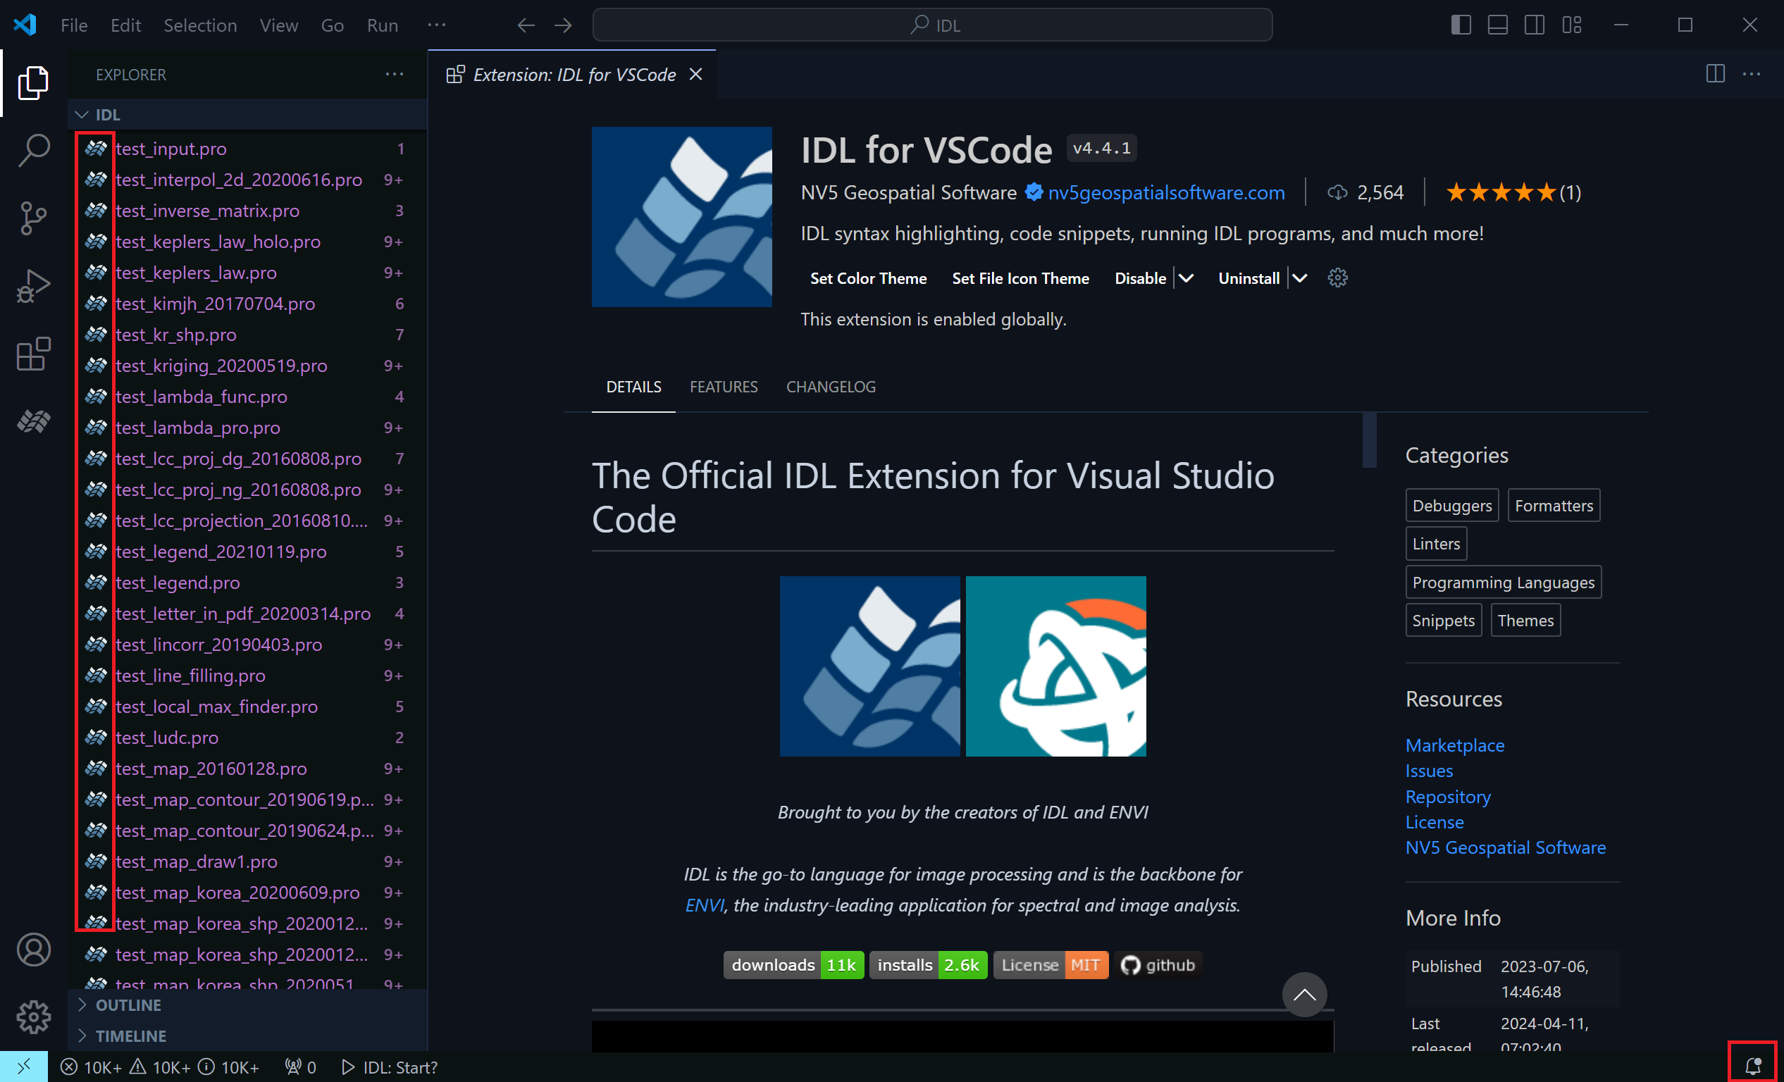Viewport: 1784px width, 1082px height.
Task: Click the Set Color Theme button
Action: tap(867, 278)
